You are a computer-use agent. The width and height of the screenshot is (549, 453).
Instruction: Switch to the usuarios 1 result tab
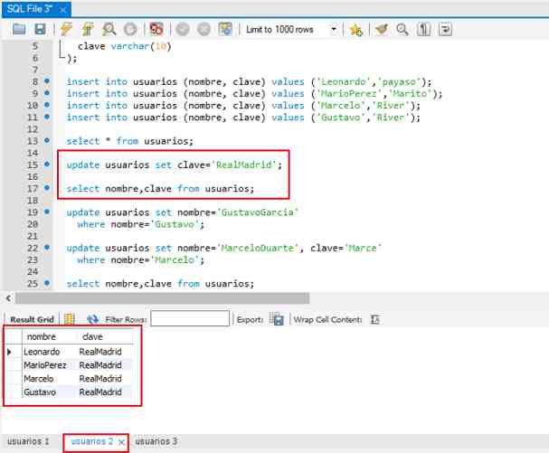click(x=28, y=441)
